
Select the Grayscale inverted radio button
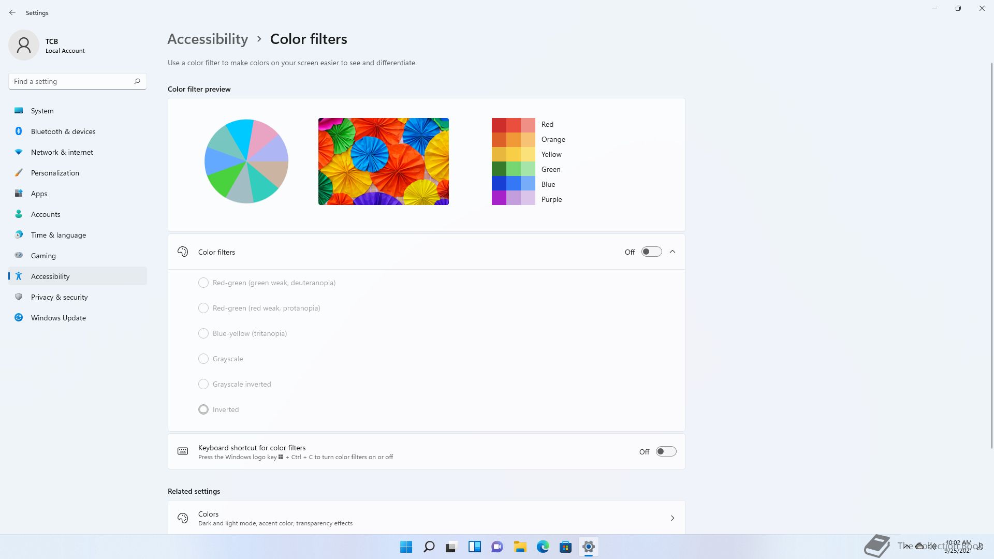[203, 384]
